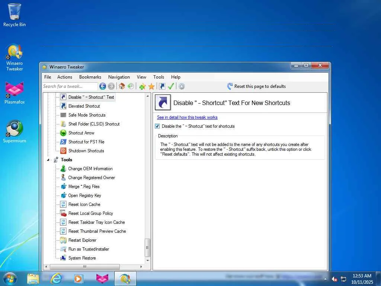Select 'Reset Taskbar Tray Icon Cache' item

coord(96,222)
